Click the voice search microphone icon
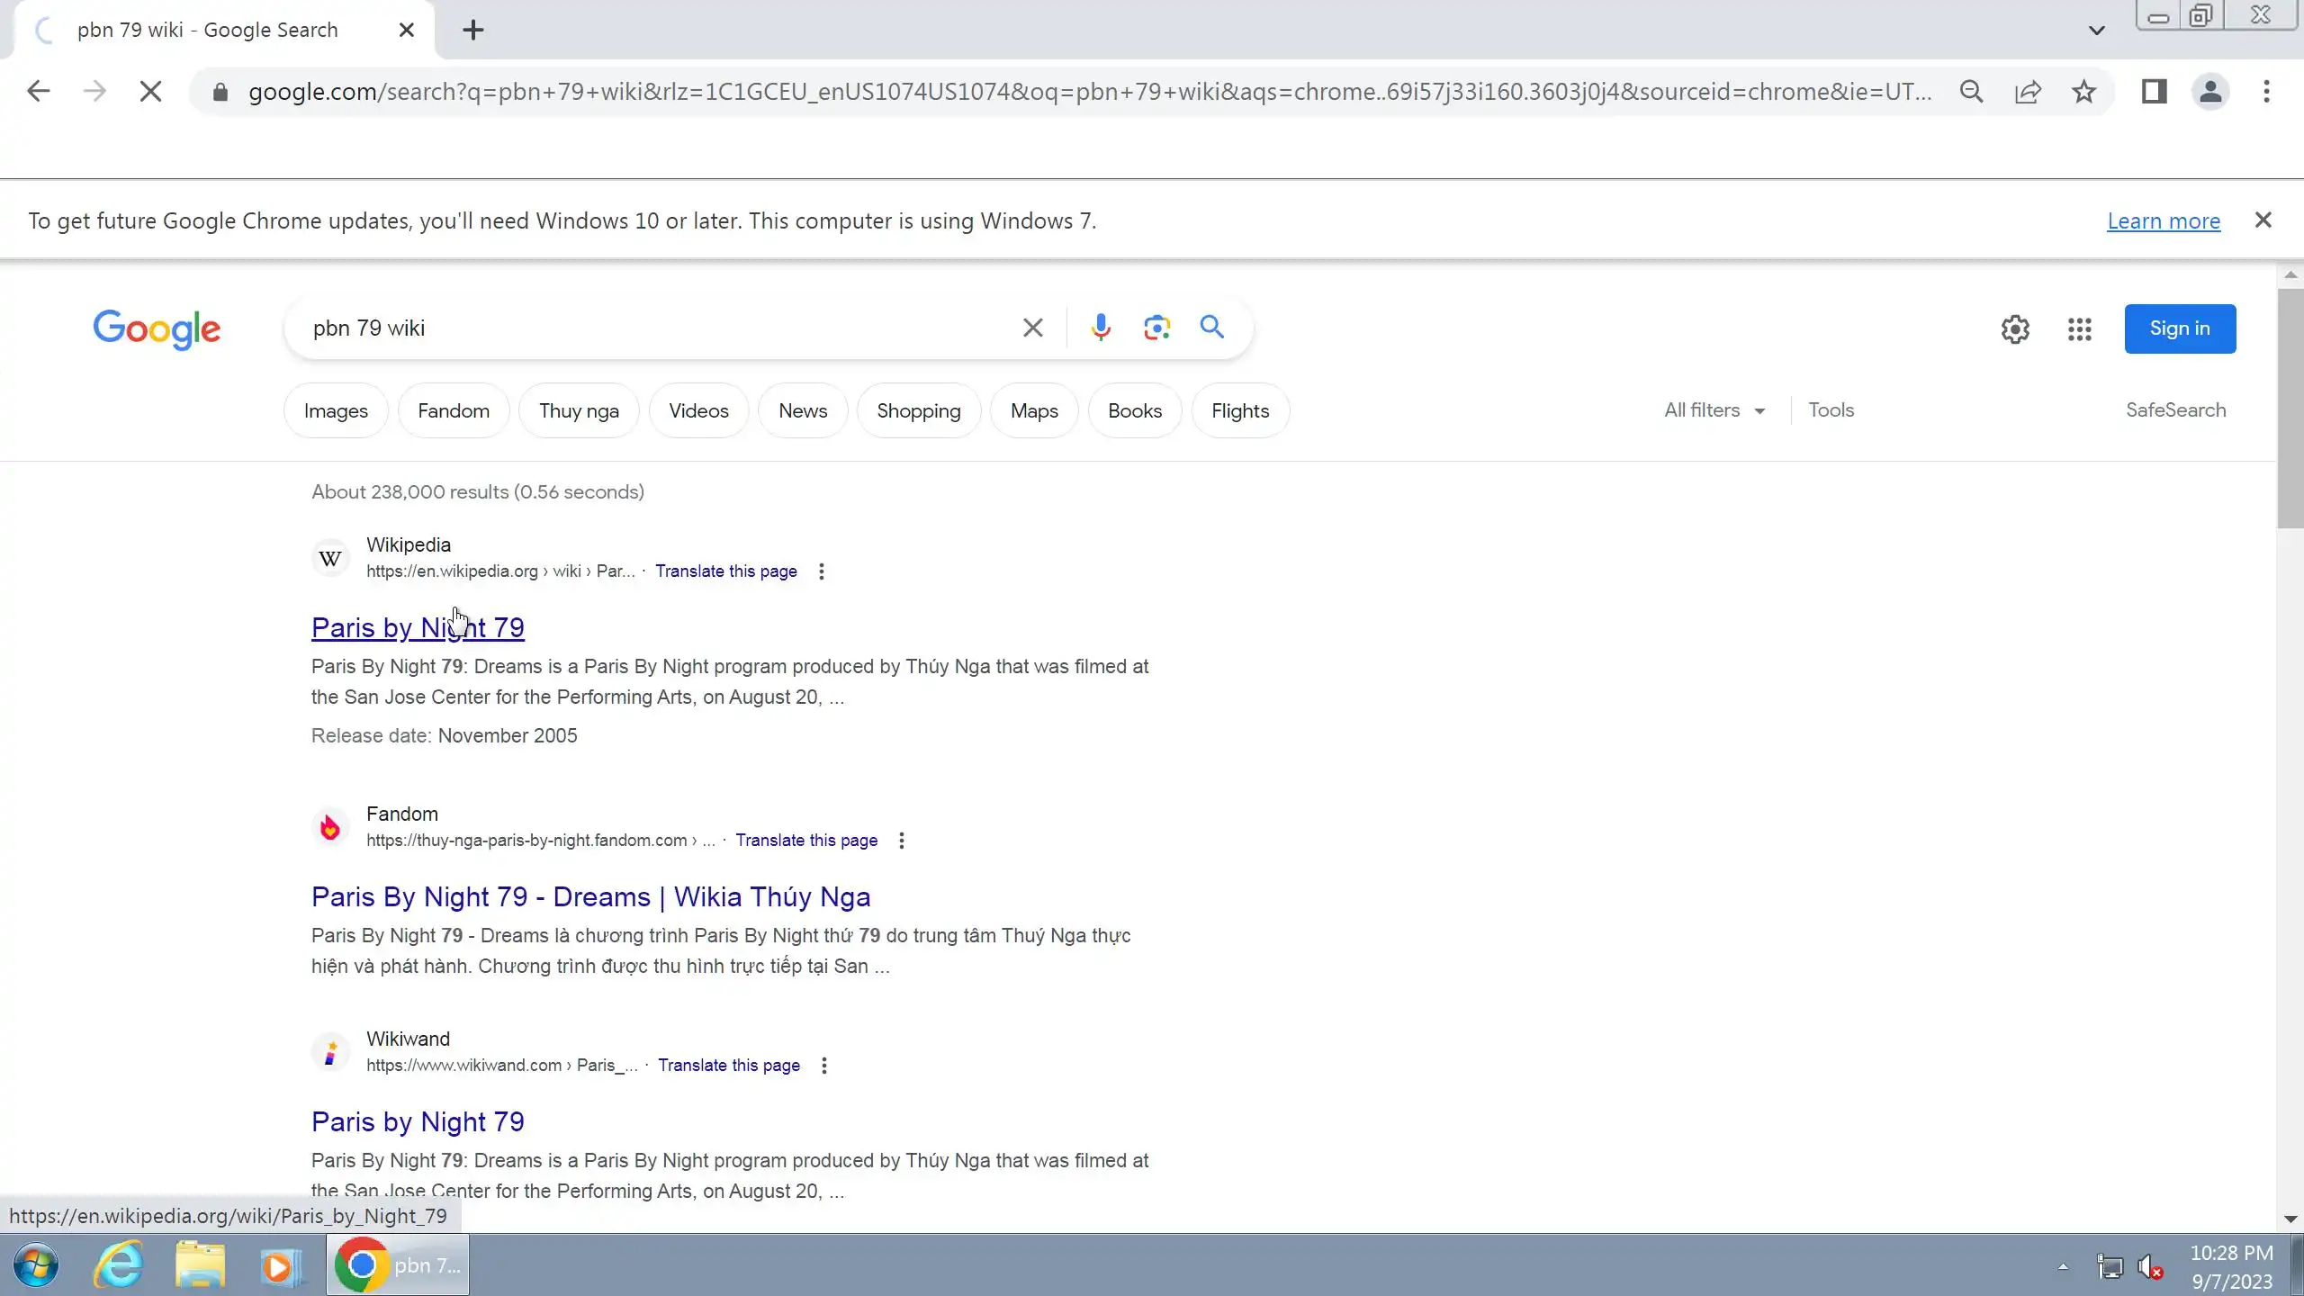The image size is (2304, 1296). coord(1100,328)
